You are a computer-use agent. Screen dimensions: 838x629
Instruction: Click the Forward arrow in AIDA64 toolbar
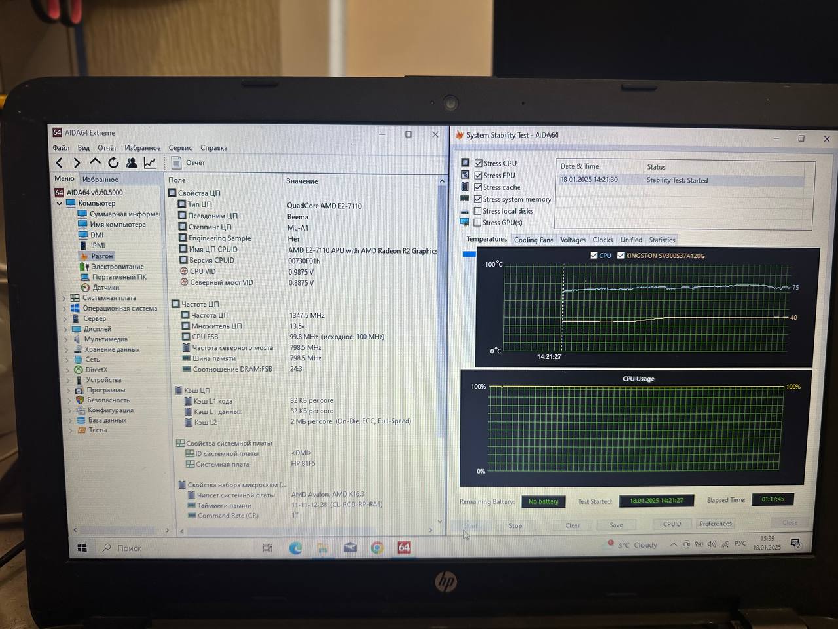coord(77,162)
